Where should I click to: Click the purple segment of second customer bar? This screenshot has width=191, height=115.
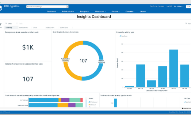(72, 105)
